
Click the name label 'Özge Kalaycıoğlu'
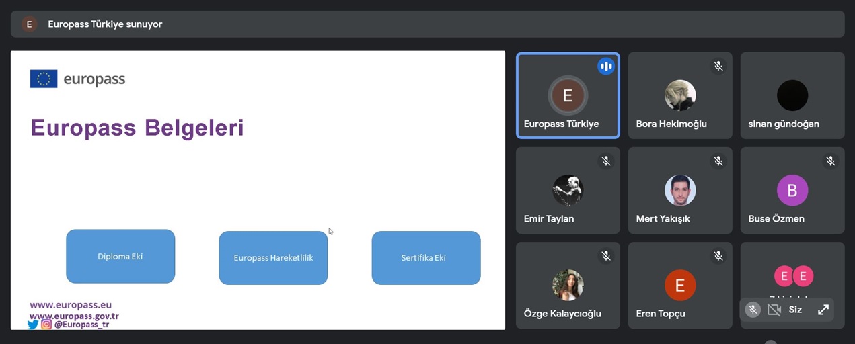click(x=562, y=313)
